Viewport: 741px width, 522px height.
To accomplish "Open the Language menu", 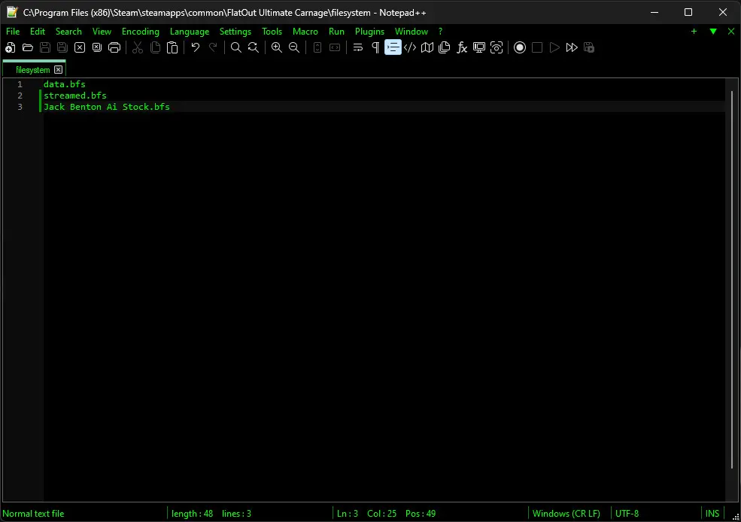I will pyautogui.click(x=190, y=32).
